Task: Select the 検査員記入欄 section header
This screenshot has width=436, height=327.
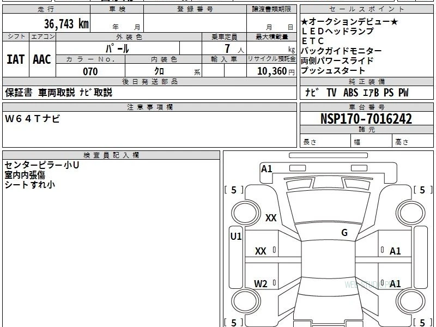Action: (x=111, y=155)
